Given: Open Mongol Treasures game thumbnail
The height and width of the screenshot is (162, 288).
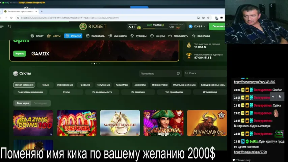Looking at the screenshot, I should [120, 123].
